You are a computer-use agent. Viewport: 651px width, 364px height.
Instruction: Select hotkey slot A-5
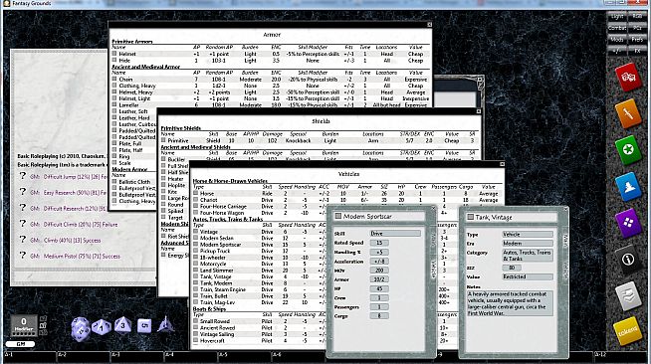point(244,356)
